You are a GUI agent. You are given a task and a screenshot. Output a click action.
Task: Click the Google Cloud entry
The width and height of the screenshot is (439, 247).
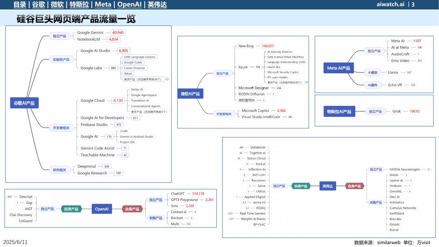93,100
